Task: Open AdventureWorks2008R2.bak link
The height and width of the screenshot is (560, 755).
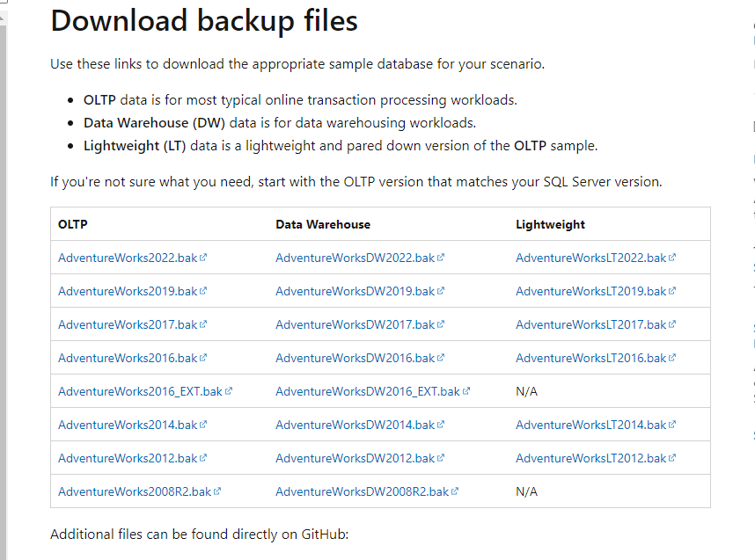Action: pos(135,491)
